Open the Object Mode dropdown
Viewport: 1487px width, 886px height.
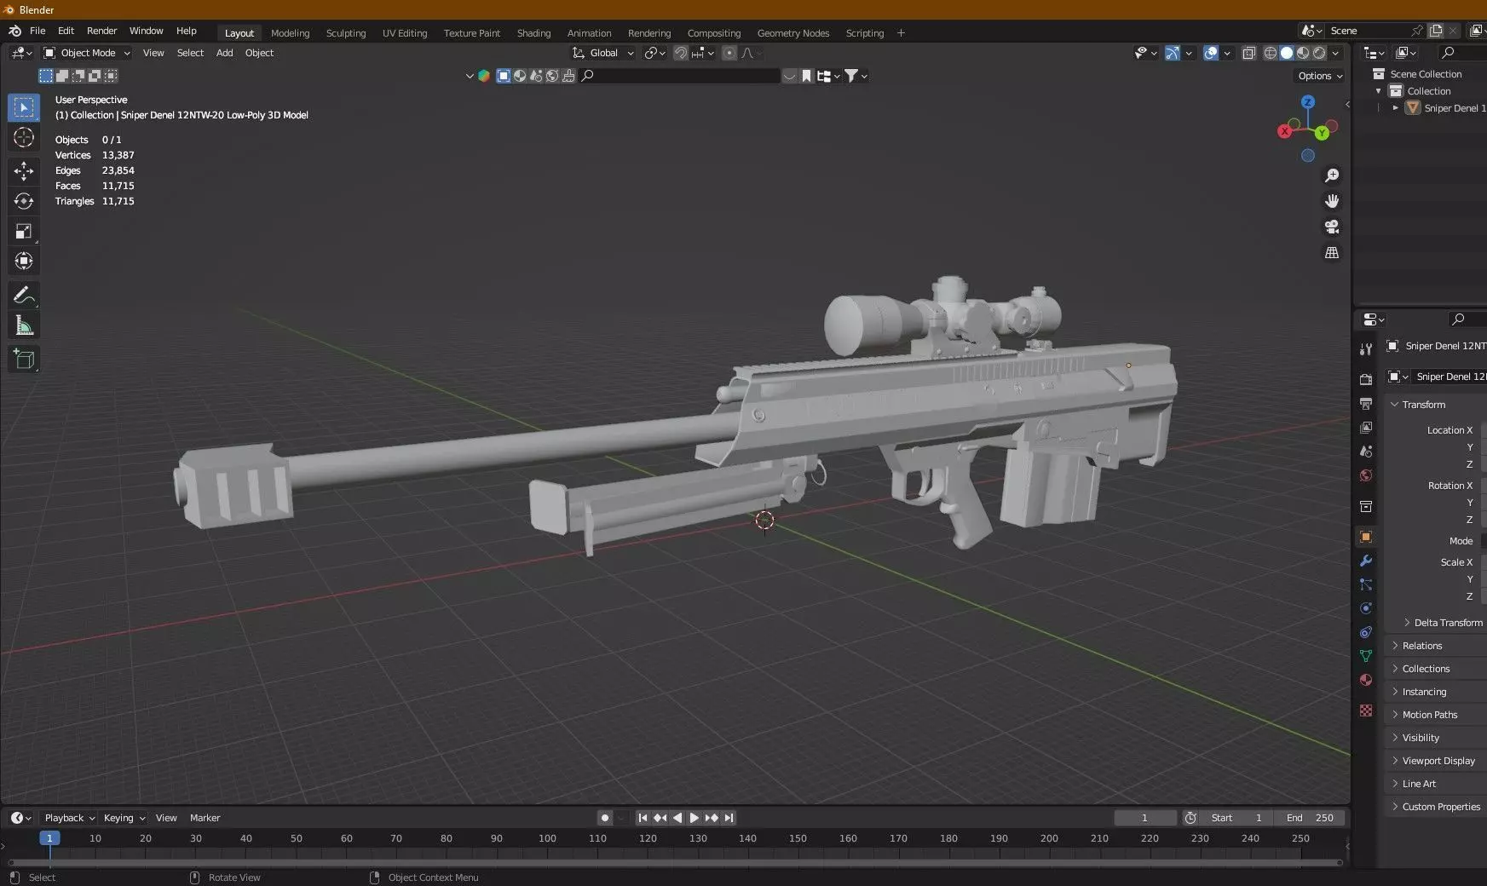[x=87, y=53]
